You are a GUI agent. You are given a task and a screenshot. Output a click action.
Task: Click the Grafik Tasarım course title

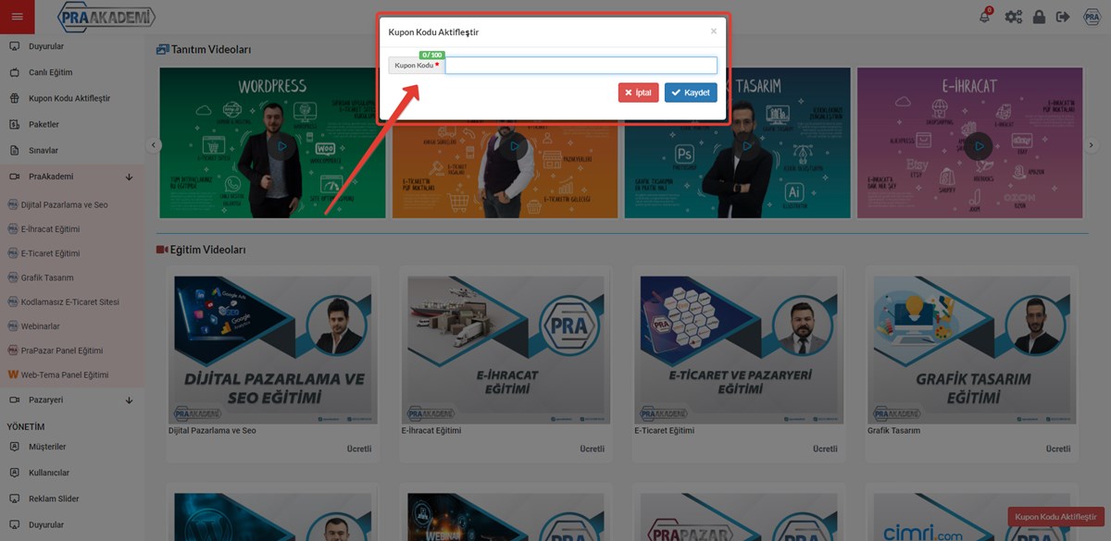click(894, 431)
